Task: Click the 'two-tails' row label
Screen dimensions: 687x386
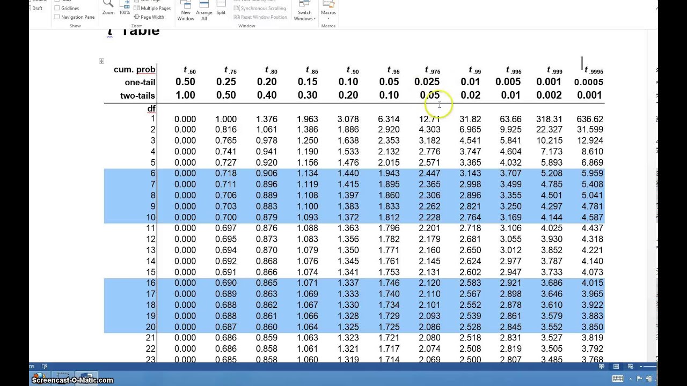Action: pos(137,96)
